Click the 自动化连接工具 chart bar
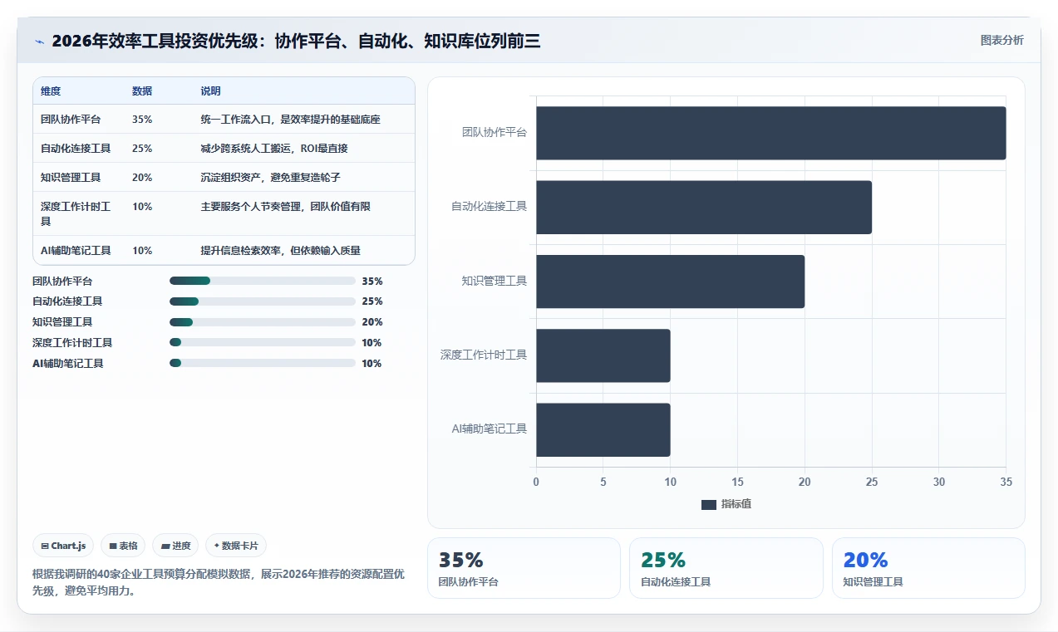This screenshot has width=1058, height=632. 703,207
